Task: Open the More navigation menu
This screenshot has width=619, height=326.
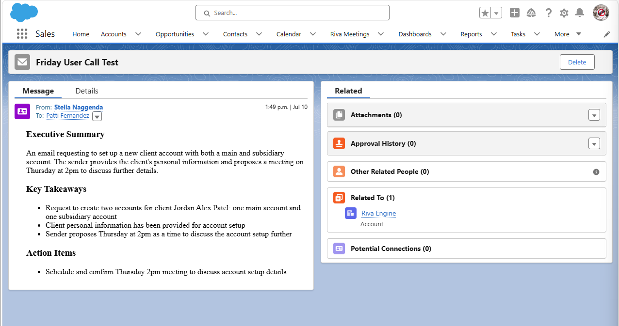Action: [568, 34]
